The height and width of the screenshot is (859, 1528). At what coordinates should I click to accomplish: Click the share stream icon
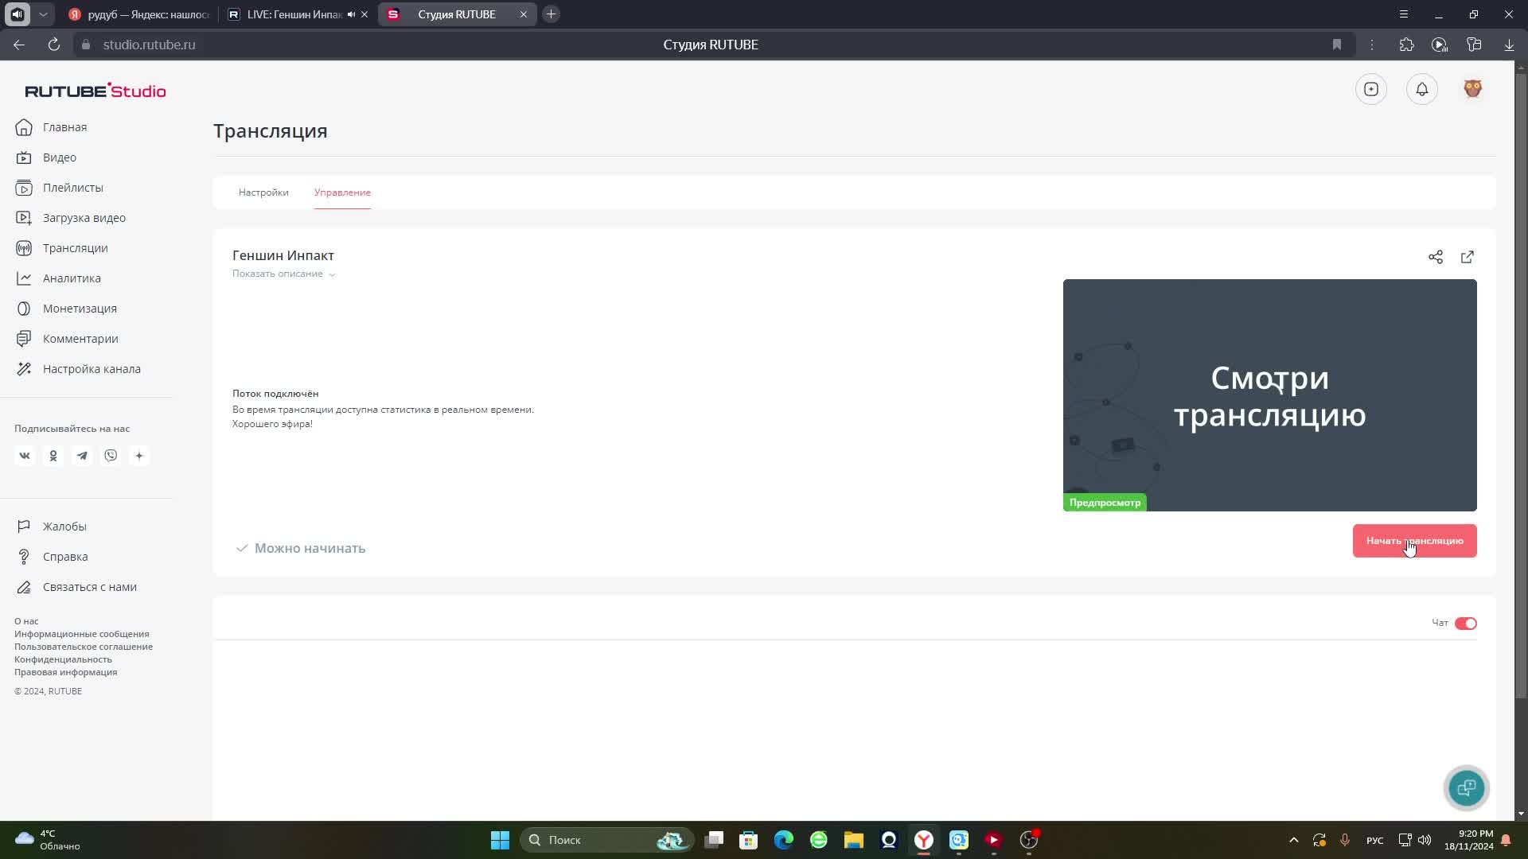(1435, 257)
